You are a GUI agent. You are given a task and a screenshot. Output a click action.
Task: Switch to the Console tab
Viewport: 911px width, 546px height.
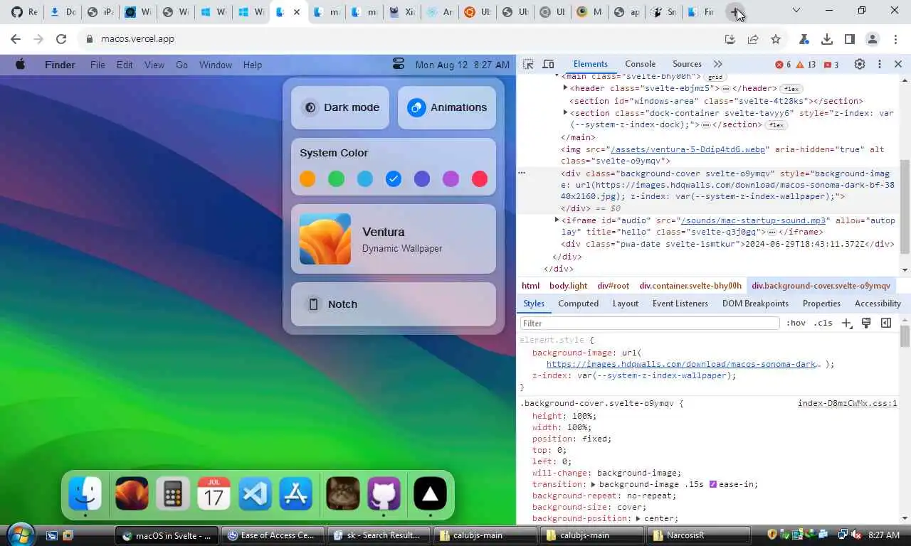point(640,64)
